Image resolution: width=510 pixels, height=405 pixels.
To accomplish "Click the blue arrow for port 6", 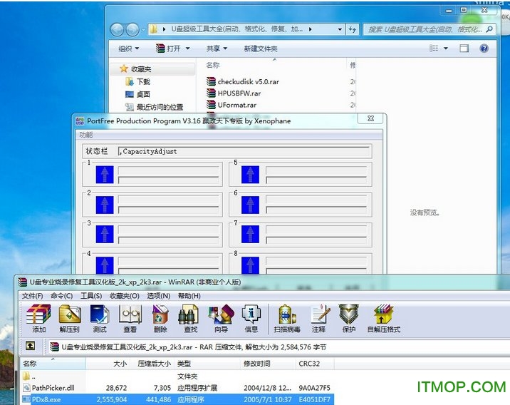I will 250,205.
